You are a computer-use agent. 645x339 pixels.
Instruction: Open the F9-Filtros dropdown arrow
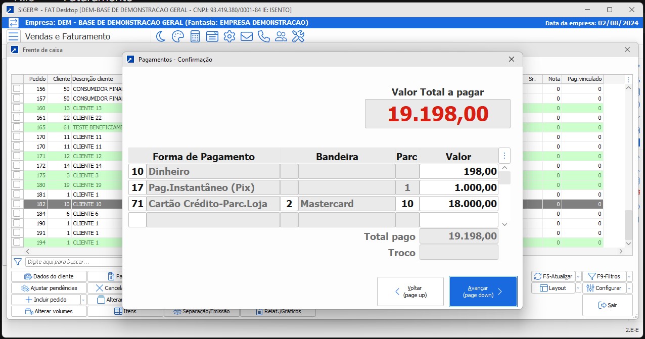coord(629,276)
